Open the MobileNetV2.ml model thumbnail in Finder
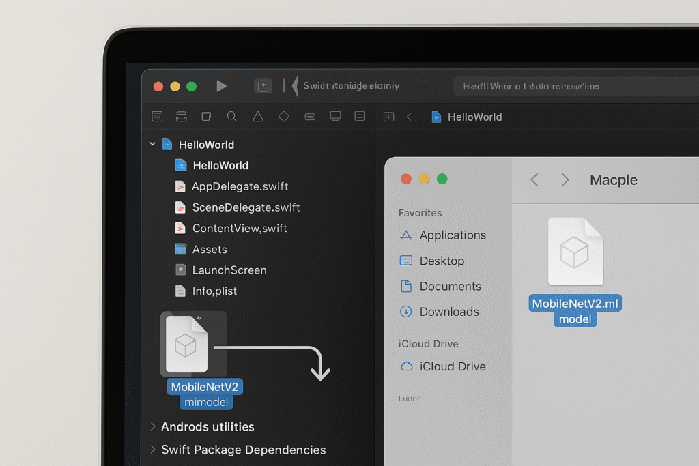The width and height of the screenshot is (699, 466). coord(575,251)
